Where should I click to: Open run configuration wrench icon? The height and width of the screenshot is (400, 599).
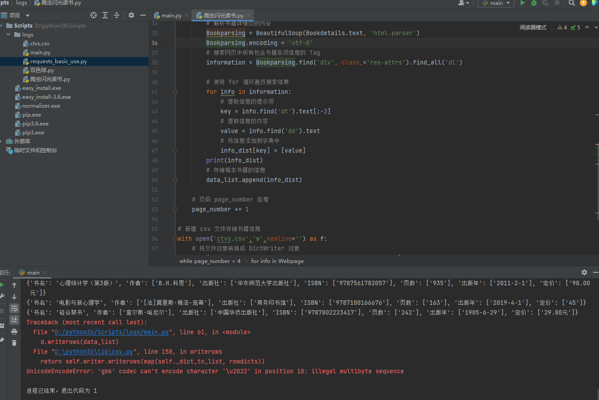pyautogui.click(x=2, y=296)
